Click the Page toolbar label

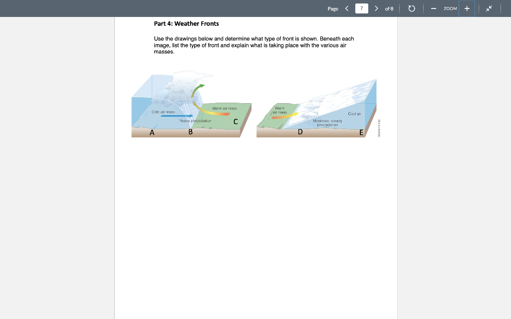[x=332, y=8]
